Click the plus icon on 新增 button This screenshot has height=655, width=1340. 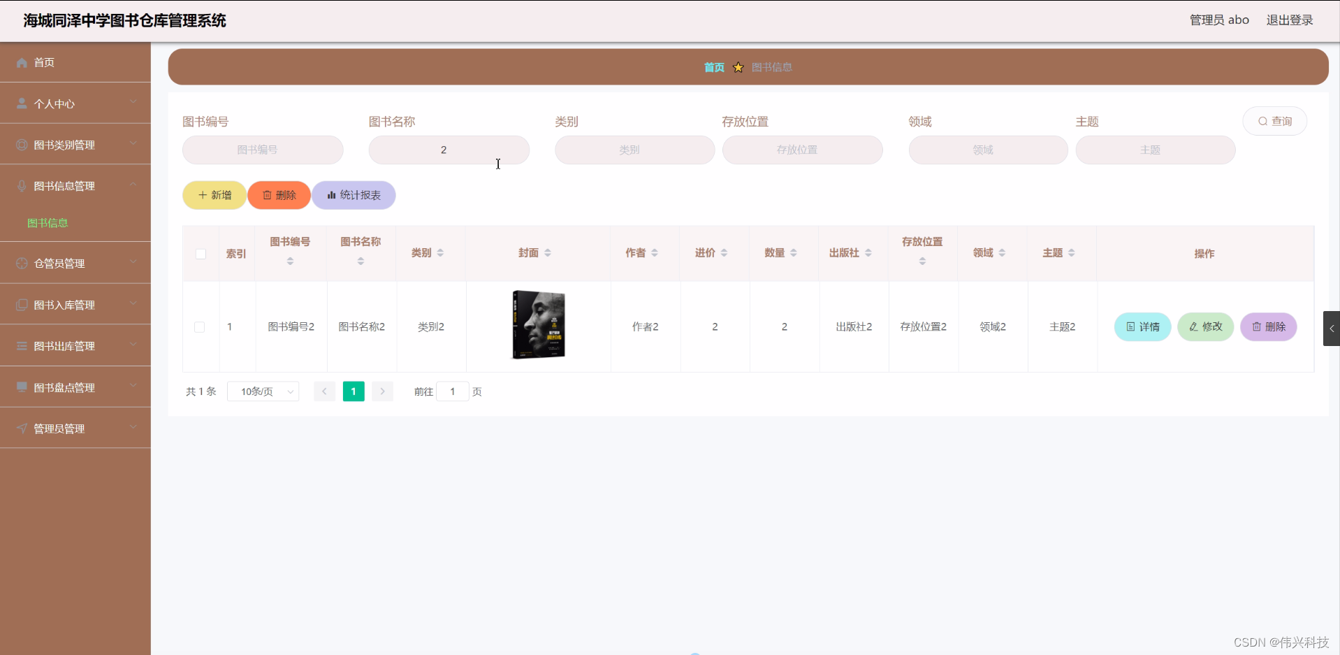coord(201,195)
